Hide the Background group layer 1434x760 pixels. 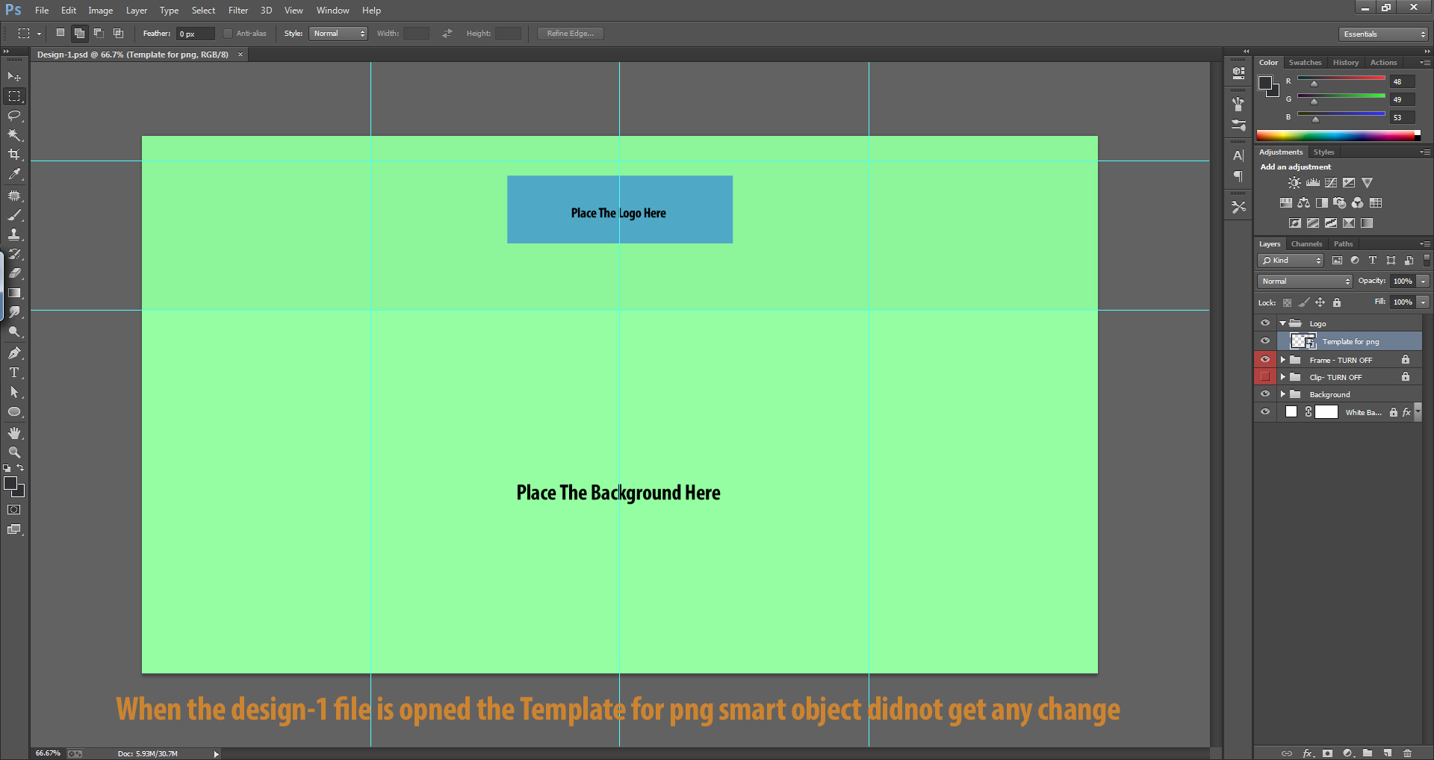1265,393
